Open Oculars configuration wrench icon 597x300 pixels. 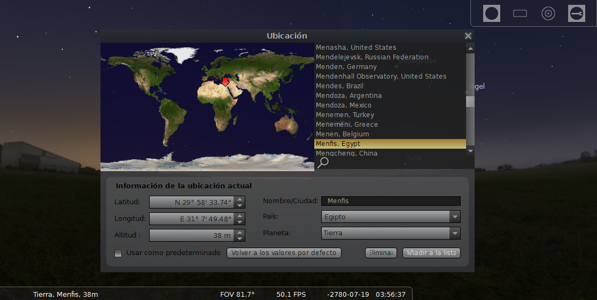[576, 13]
